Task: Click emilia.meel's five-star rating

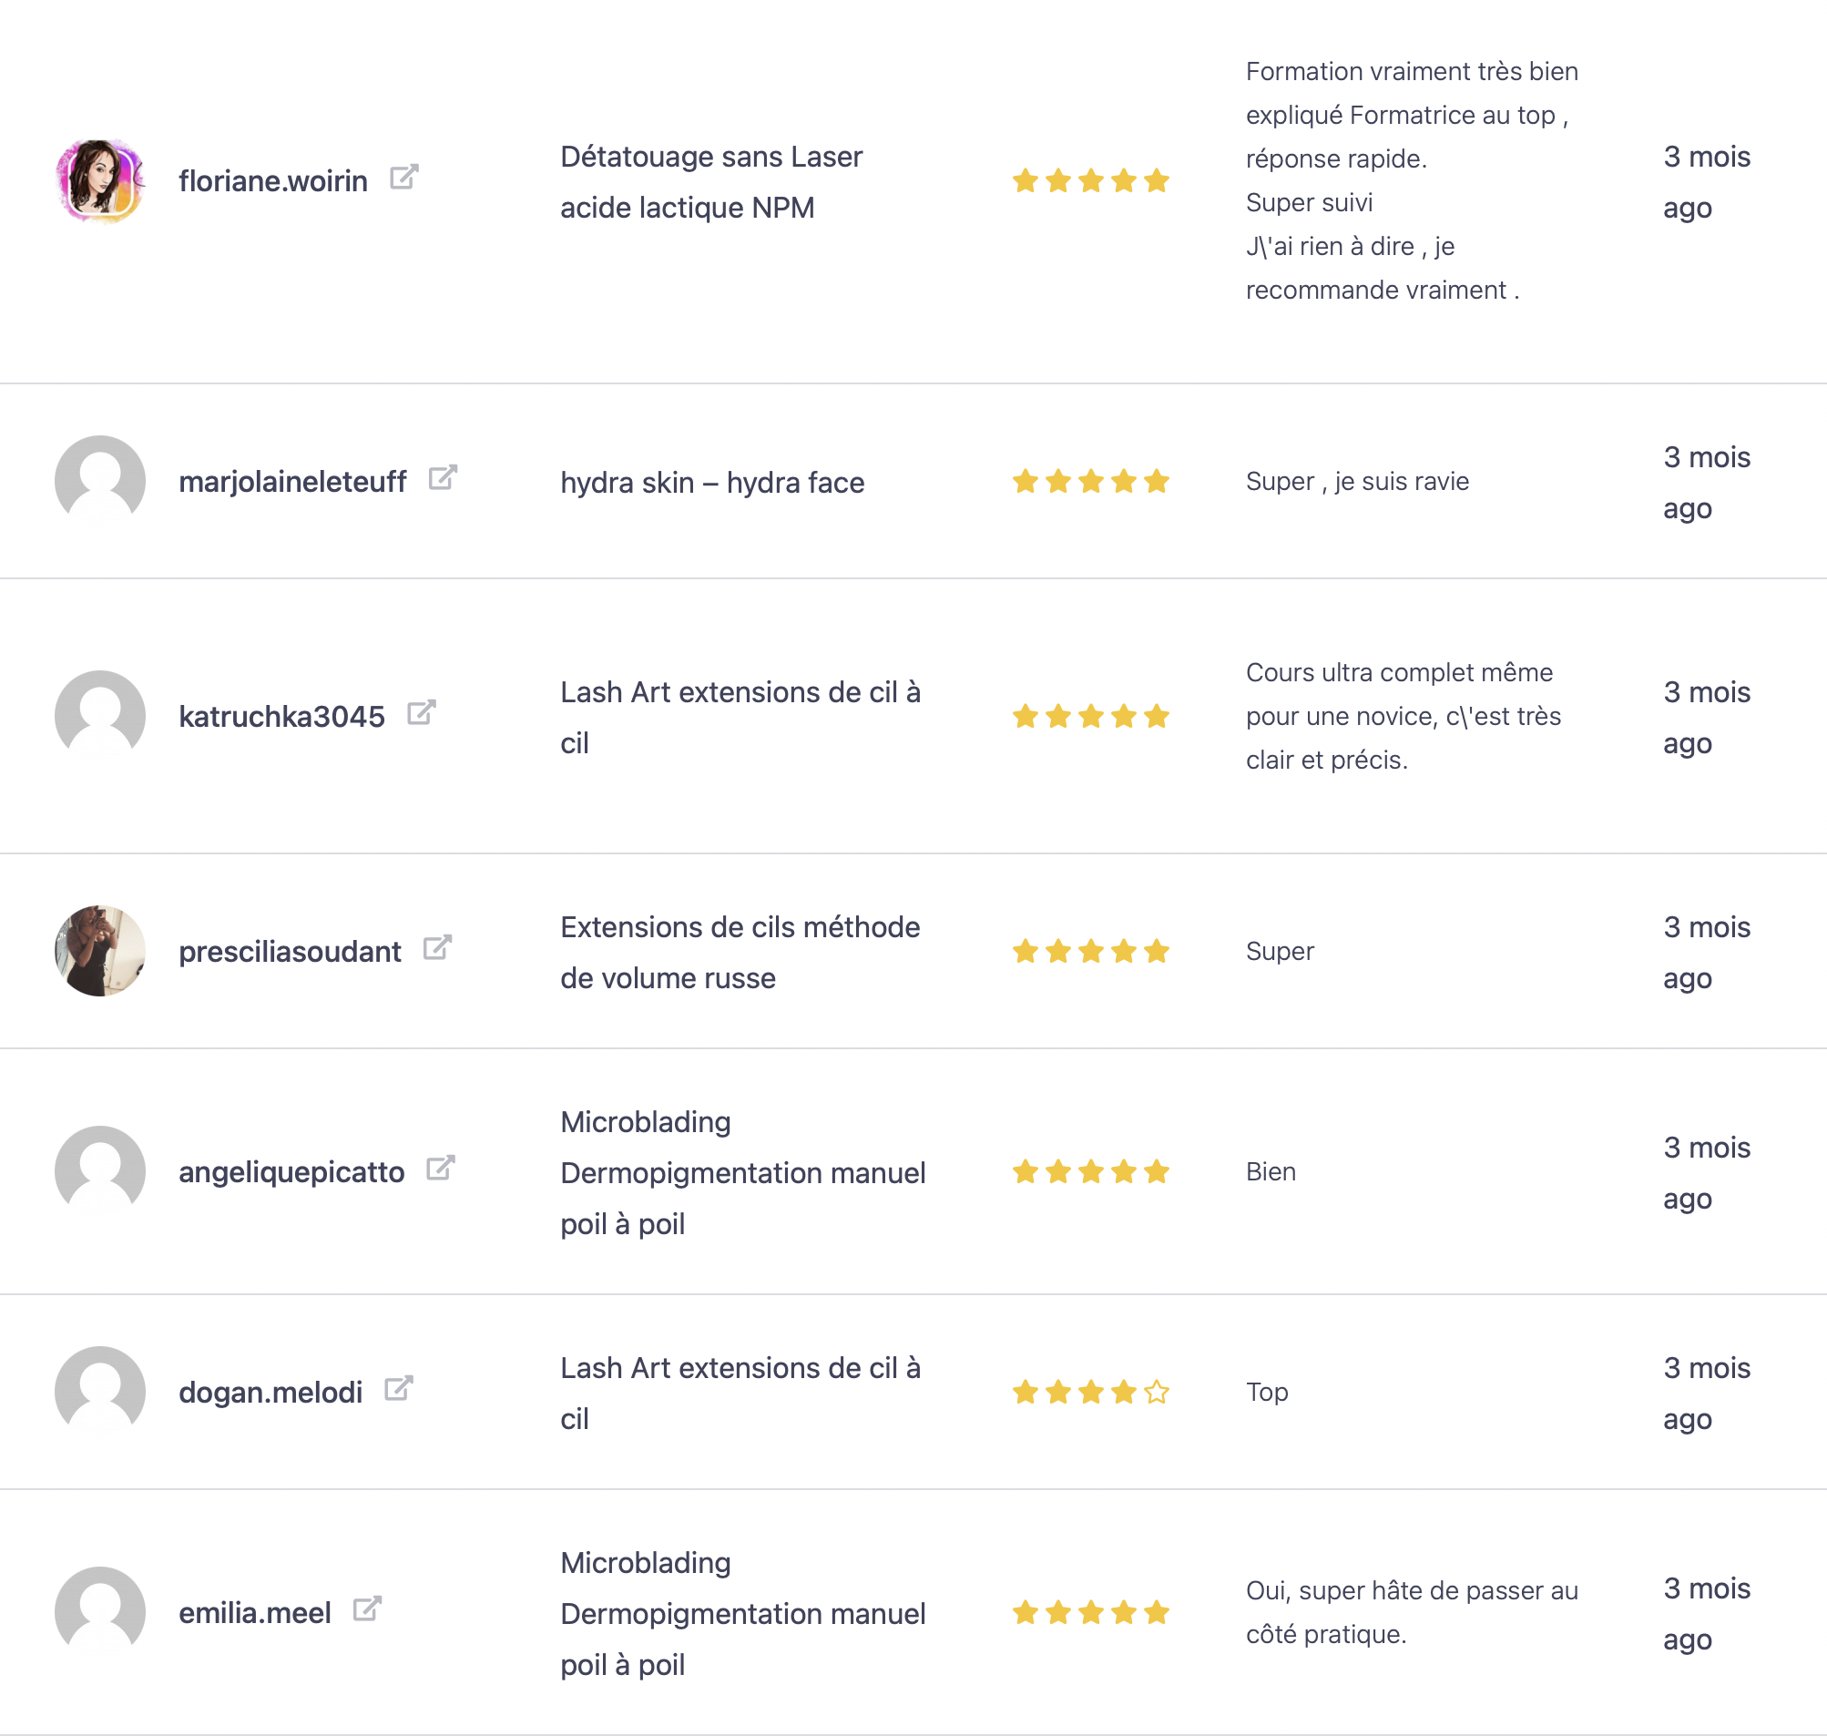Action: [1090, 1612]
